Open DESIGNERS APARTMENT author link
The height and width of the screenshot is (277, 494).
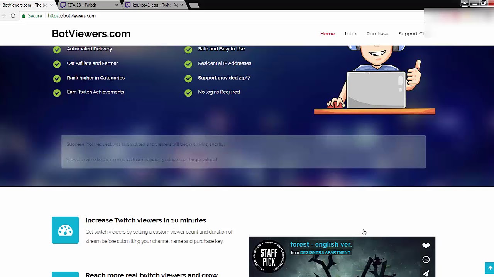[325, 252]
